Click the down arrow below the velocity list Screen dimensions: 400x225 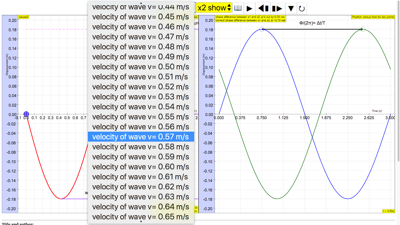141,222
